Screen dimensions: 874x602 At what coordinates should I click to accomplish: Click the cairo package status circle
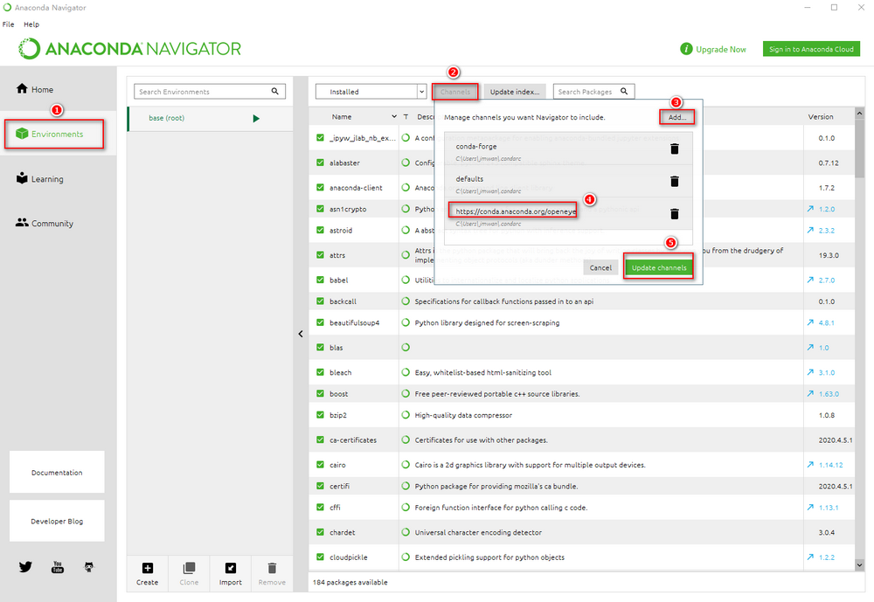tap(406, 464)
